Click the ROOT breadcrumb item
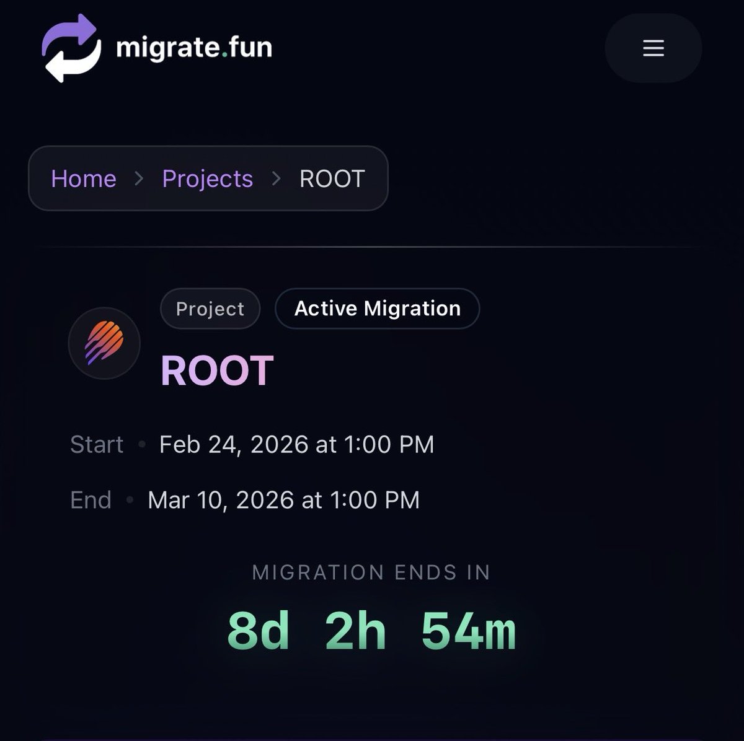The width and height of the screenshot is (744, 741). [x=332, y=178]
